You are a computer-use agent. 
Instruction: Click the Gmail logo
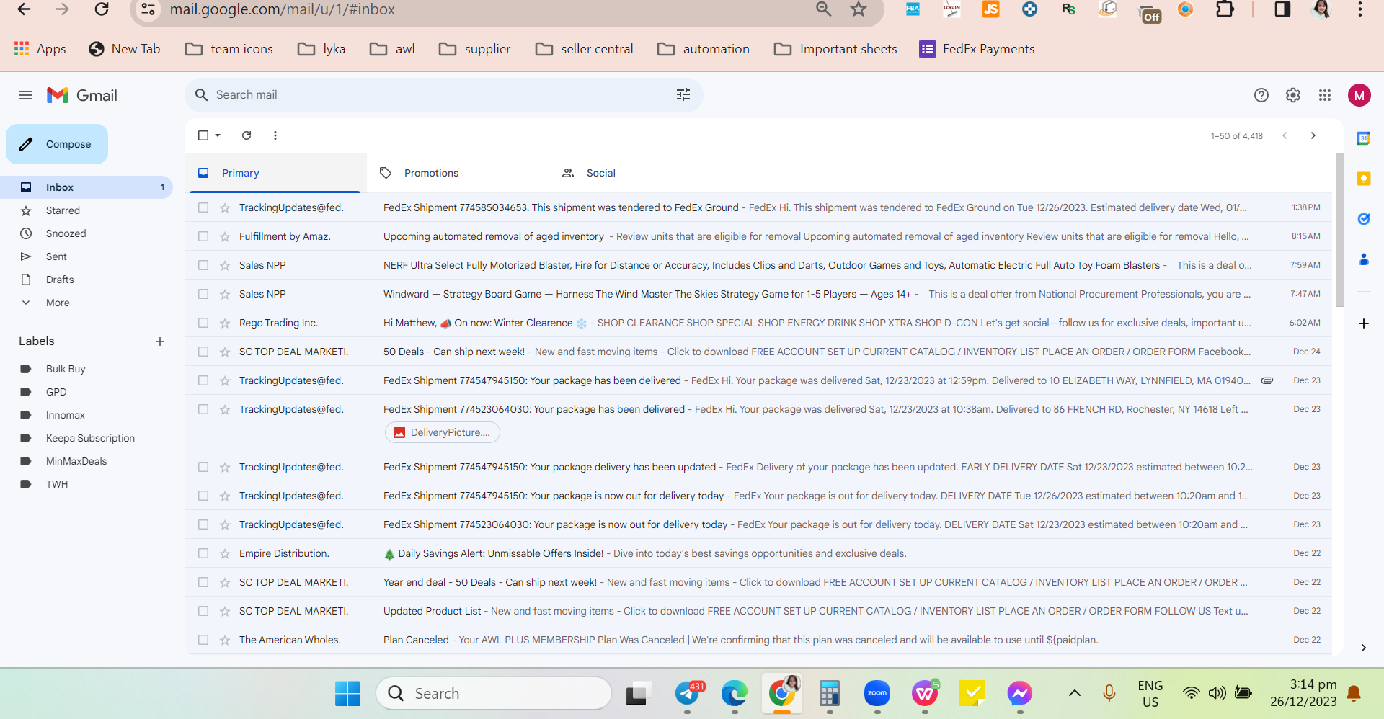point(82,95)
